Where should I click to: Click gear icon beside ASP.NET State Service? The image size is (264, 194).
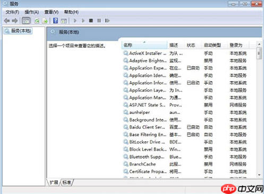click(x=126, y=105)
